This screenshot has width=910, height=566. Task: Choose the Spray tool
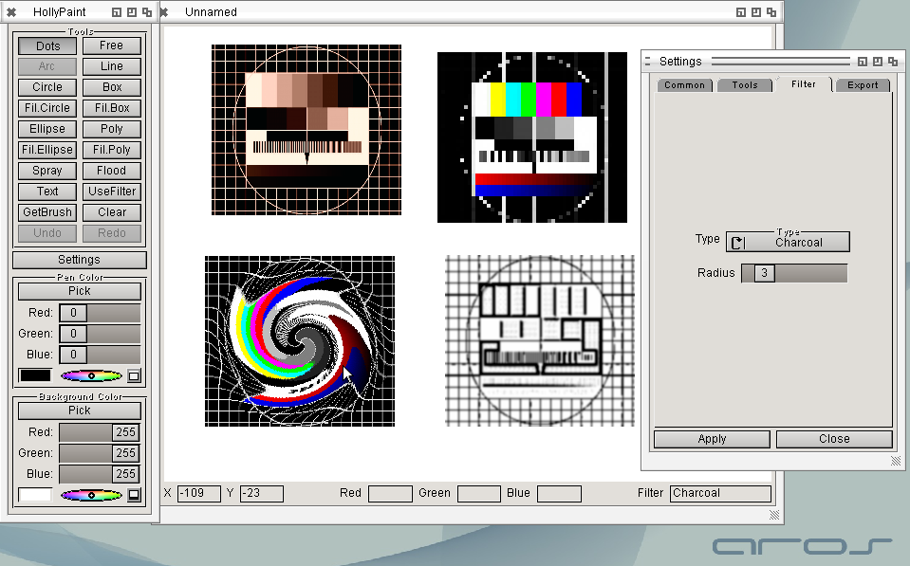47,171
